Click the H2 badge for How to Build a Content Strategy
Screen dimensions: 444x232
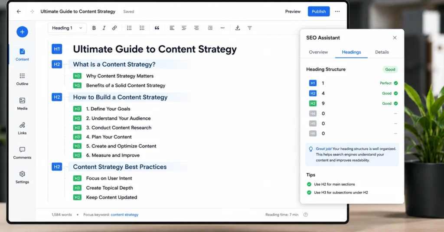[57, 97]
